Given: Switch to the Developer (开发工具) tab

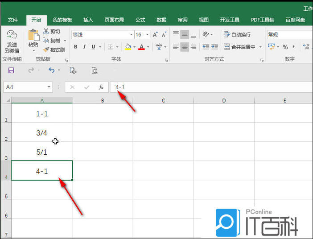Looking at the screenshot, I should pyautogui.click(x=230, y=20).
